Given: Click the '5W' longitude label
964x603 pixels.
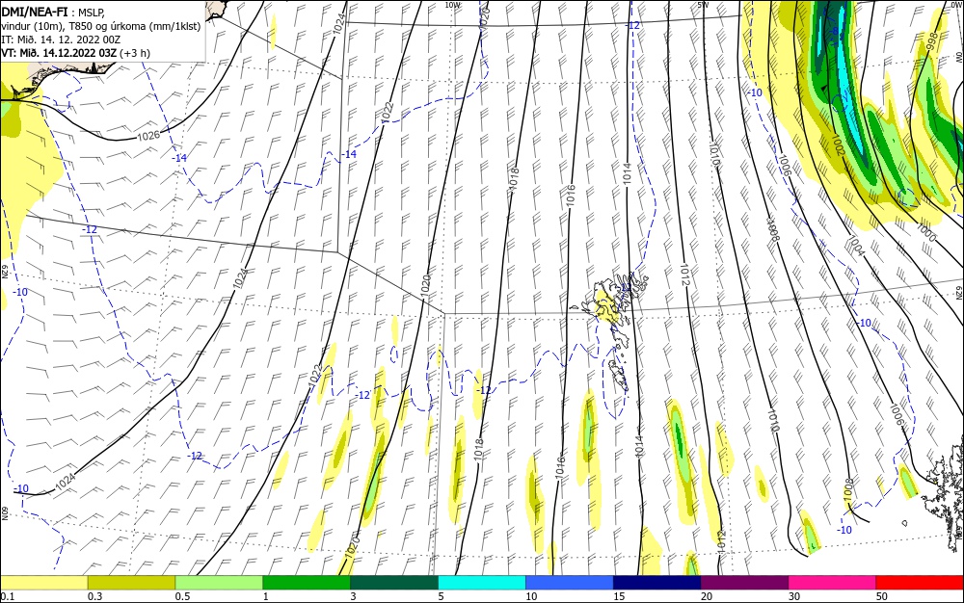Looking at the screenshot, I should (703, 5).
